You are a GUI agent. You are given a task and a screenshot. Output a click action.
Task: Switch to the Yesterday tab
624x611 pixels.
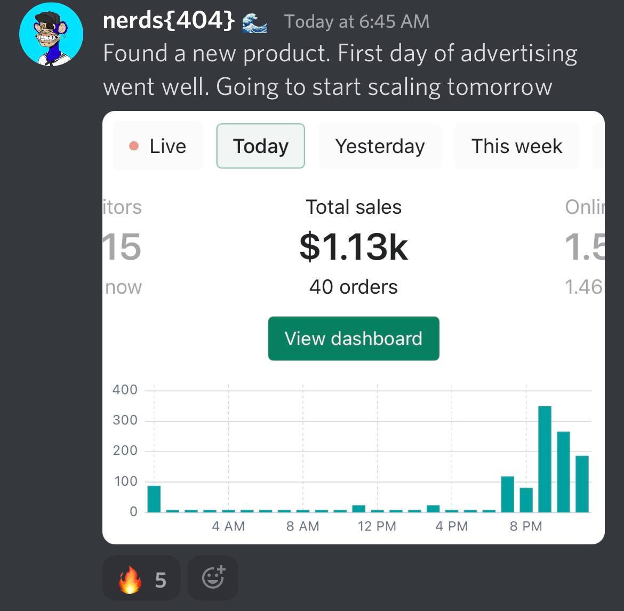(380, 146)
